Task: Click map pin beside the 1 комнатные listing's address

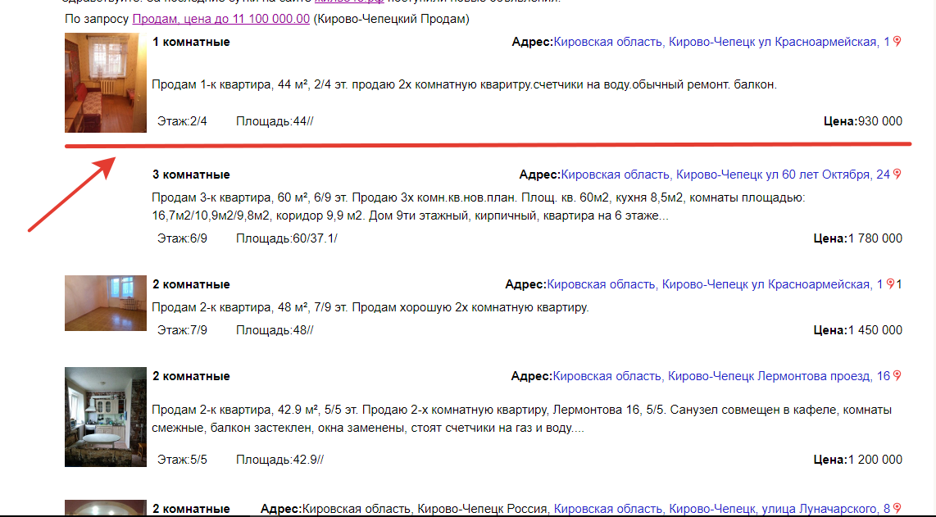Action: [x=897, y=41]
